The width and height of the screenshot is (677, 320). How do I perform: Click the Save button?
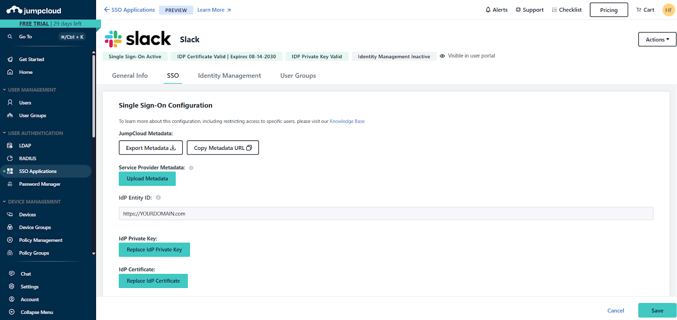[x=657, y=310]
